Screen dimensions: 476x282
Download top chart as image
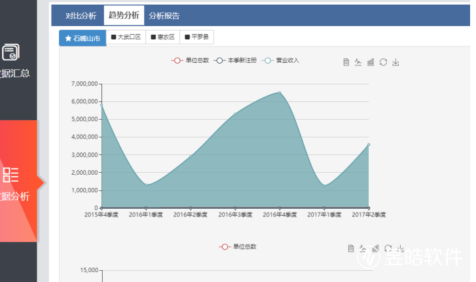coord(395,62)
